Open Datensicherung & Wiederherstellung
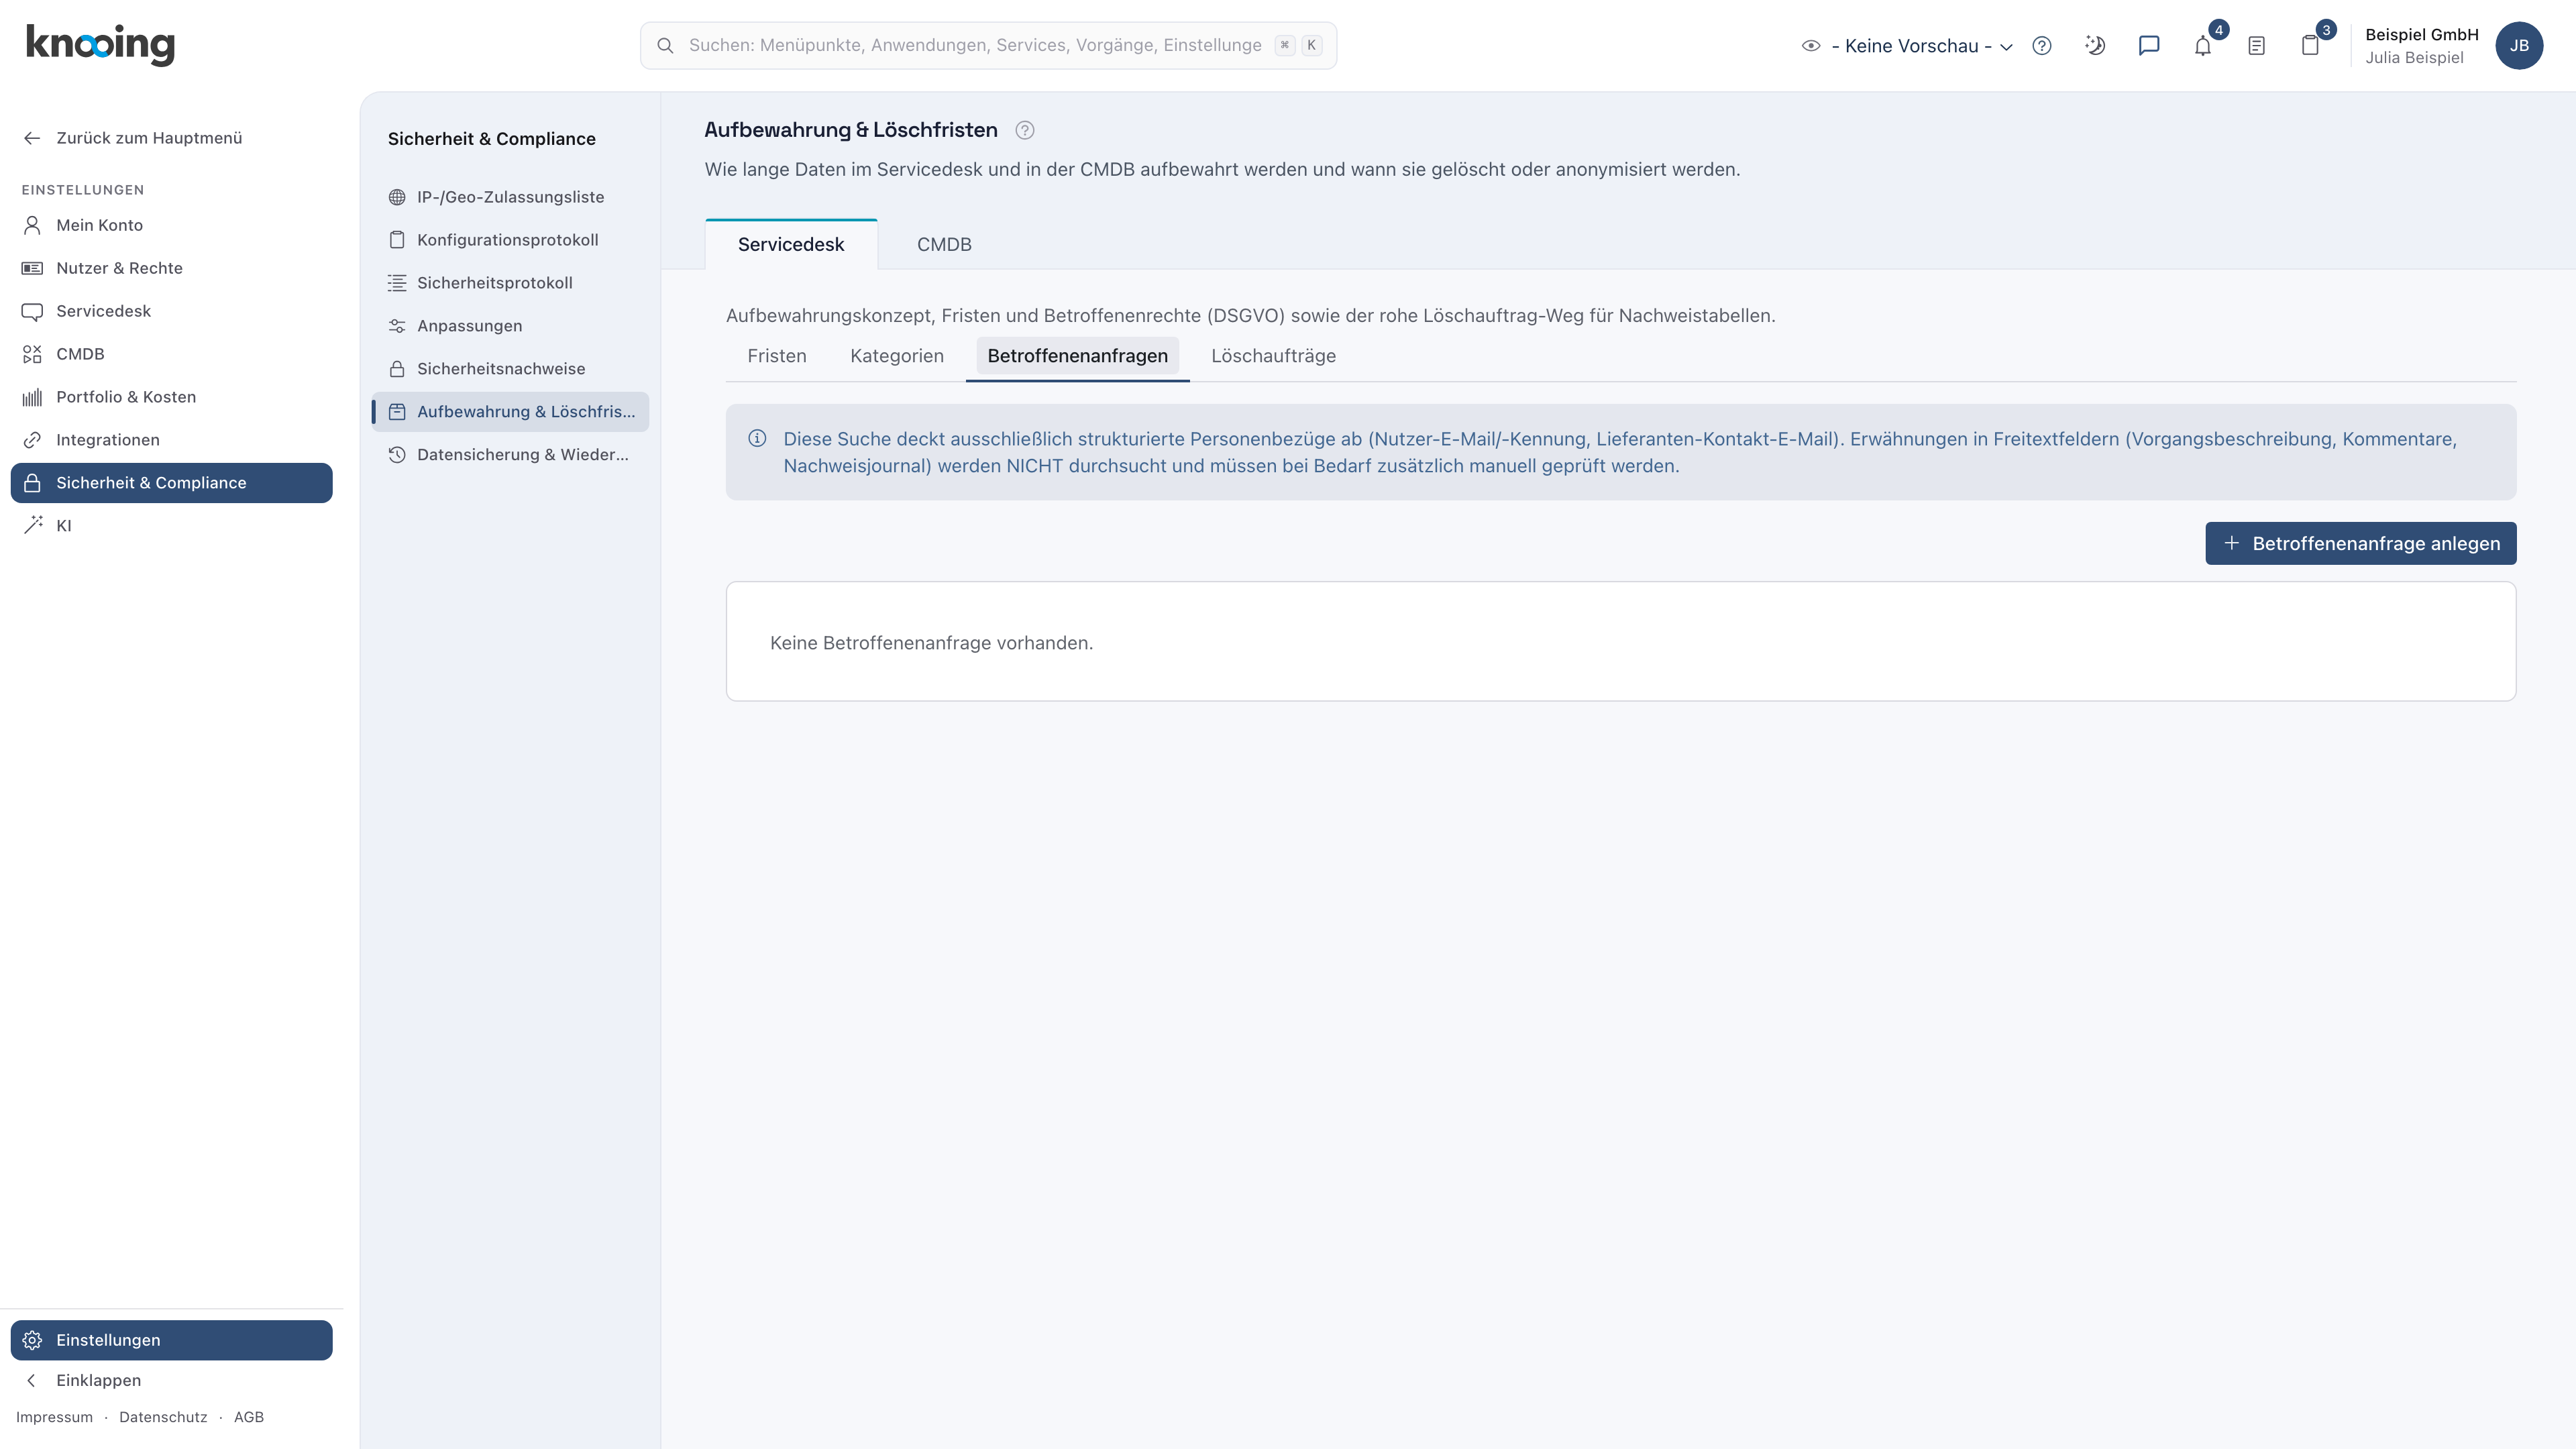 510,455
